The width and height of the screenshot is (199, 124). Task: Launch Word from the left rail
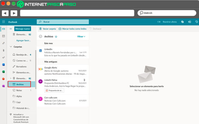point(4,65)
